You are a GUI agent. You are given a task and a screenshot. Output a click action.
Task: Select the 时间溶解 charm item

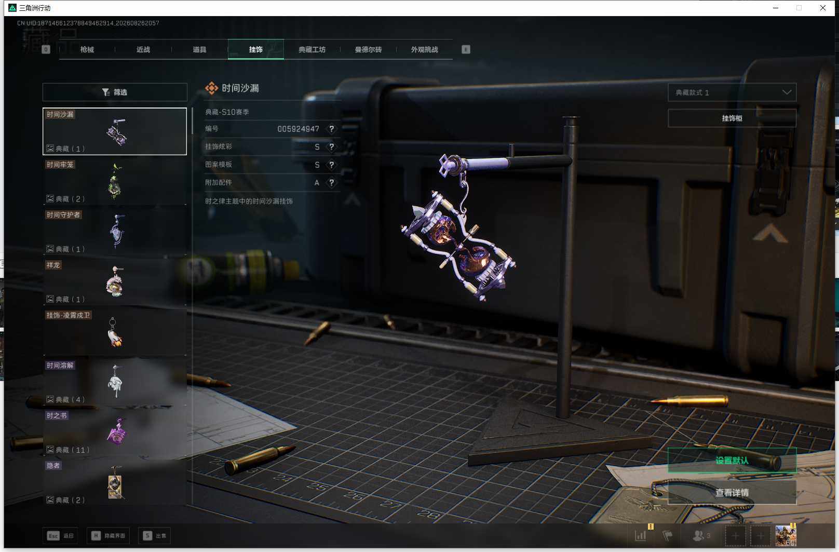point(115,382)
